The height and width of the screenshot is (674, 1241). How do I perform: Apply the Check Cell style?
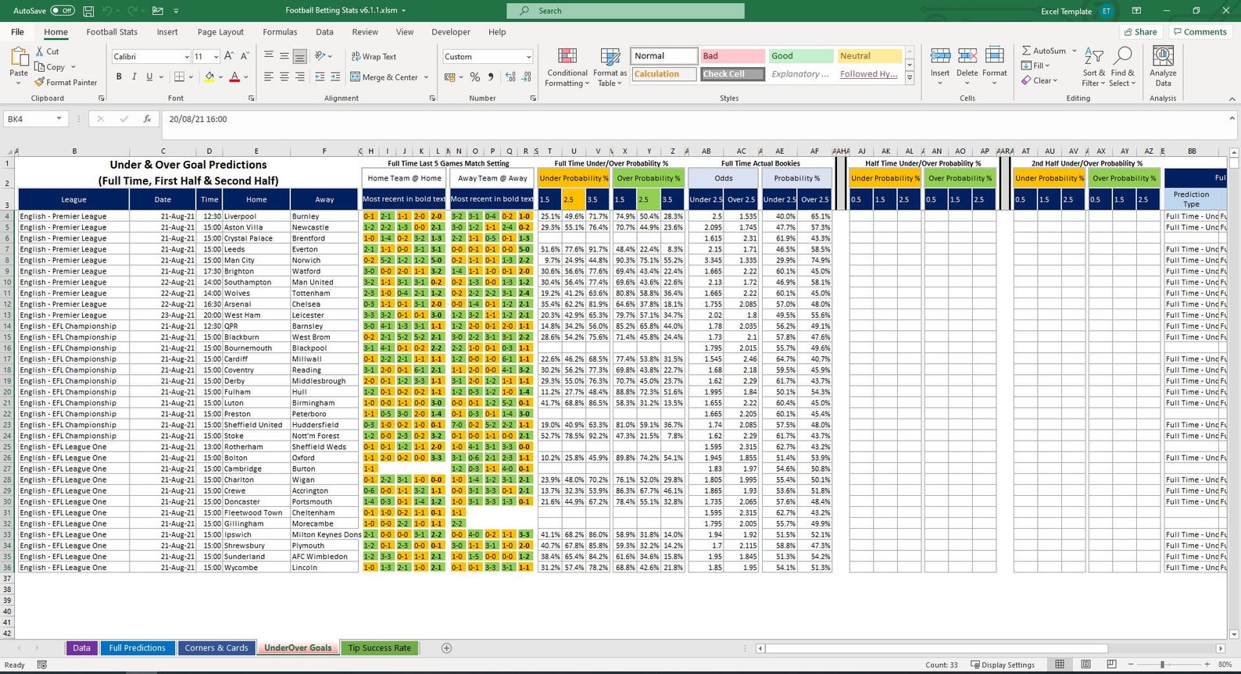click(x=732, y=74)
